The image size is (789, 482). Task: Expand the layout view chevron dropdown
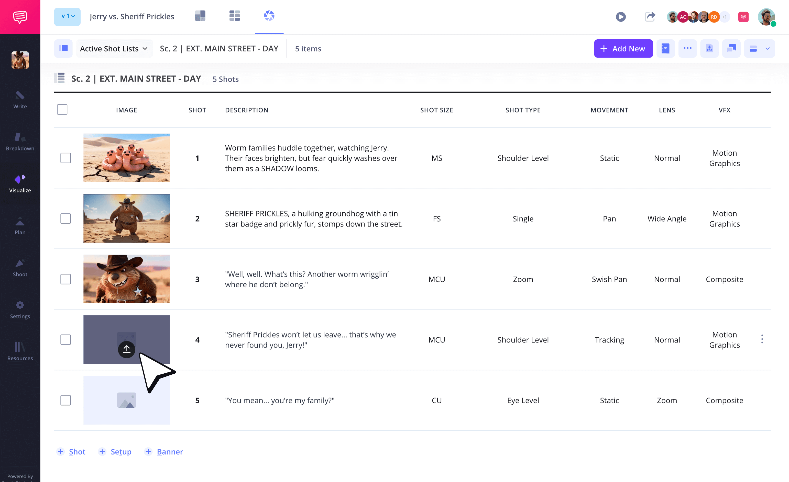pos(768,49)
